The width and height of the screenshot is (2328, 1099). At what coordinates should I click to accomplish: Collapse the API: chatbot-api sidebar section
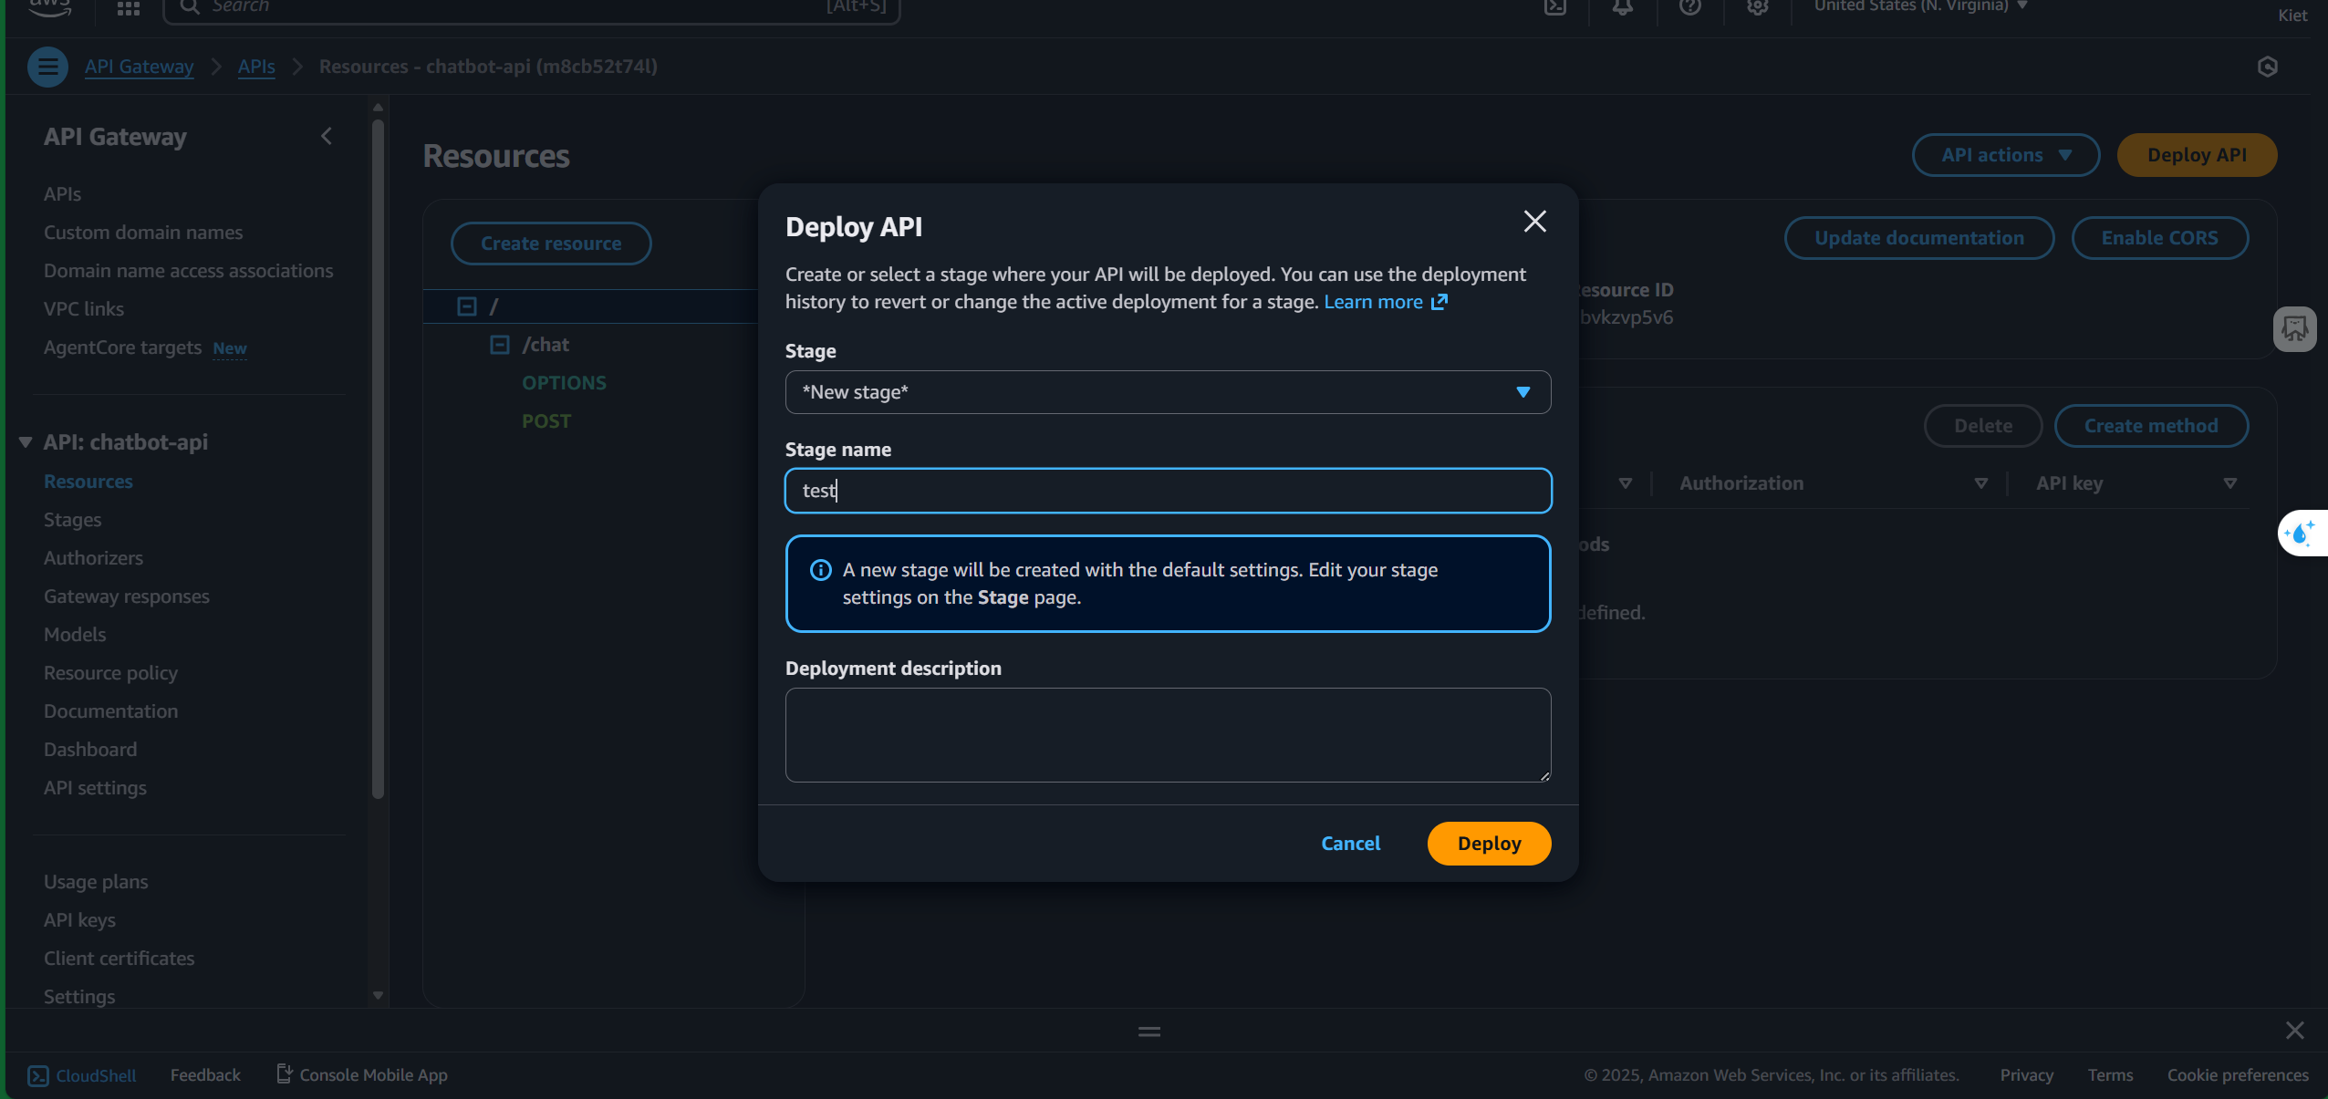(x=26, y=442)
